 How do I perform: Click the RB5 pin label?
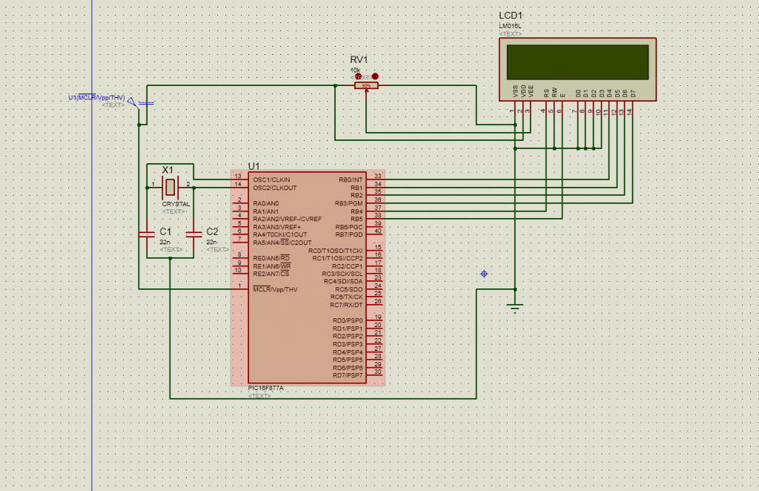pyautogui.click(x=357, y=219)
